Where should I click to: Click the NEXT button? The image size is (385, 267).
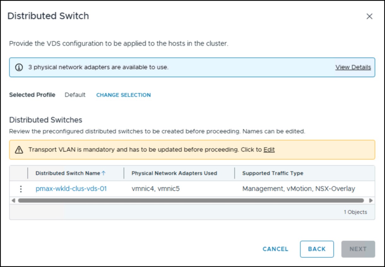pyautogui.click(x=358, y=249)
